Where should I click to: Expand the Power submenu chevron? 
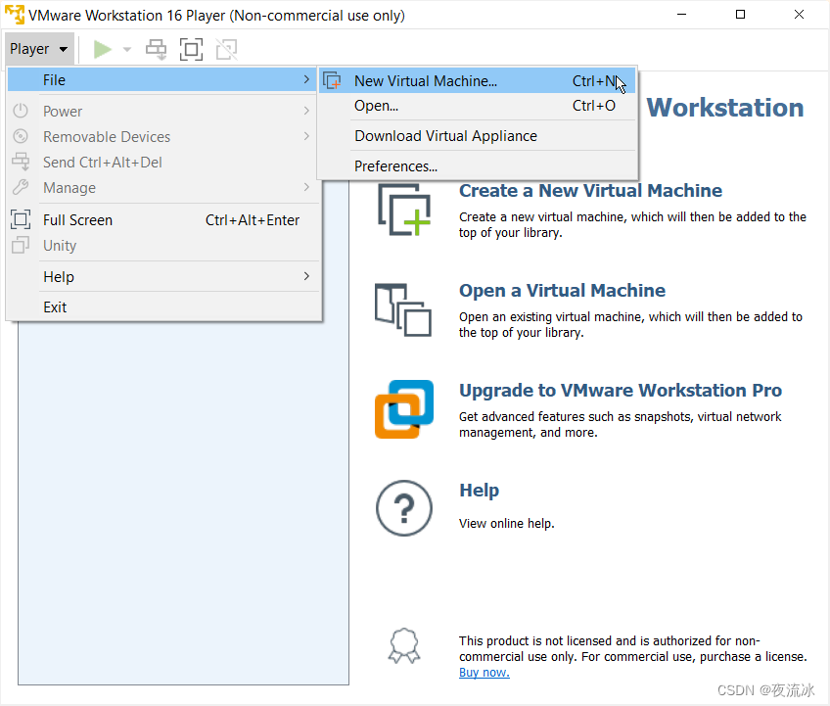[x=306, y=111]
